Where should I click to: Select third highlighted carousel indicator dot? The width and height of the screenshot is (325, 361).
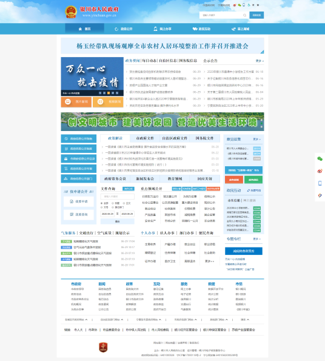coord(109,93)
